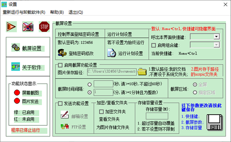
Task: Open the yellow folder browse icon
Action: coord(142,72)
